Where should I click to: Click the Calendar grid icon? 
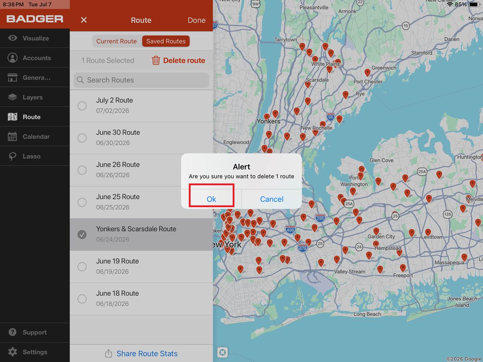tap(13, 136)
